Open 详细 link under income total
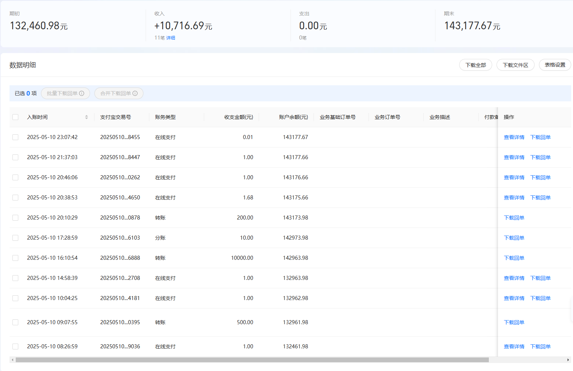Image resolution: width=573 pixels, height=371 pixels. [x=171, y=38]
